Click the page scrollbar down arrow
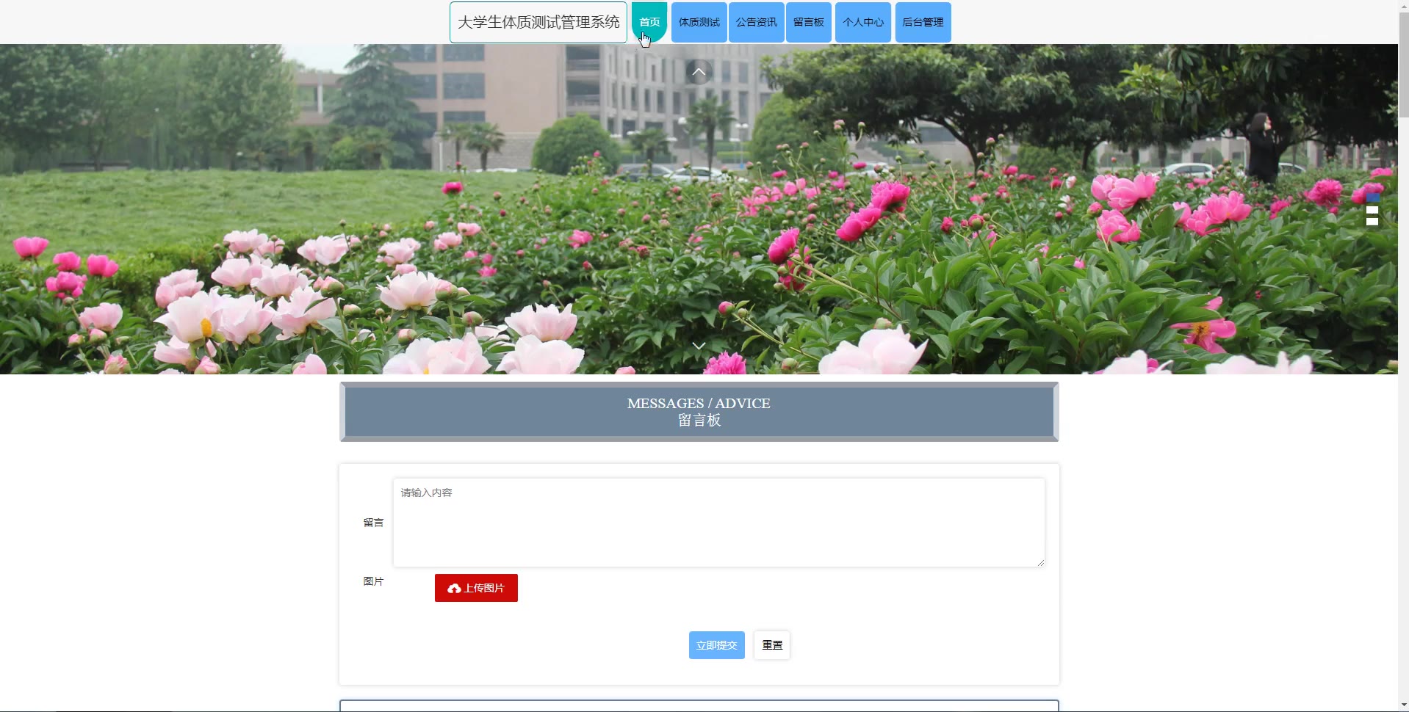This screenshot has height=712, width=1409. click(1403, 705)
